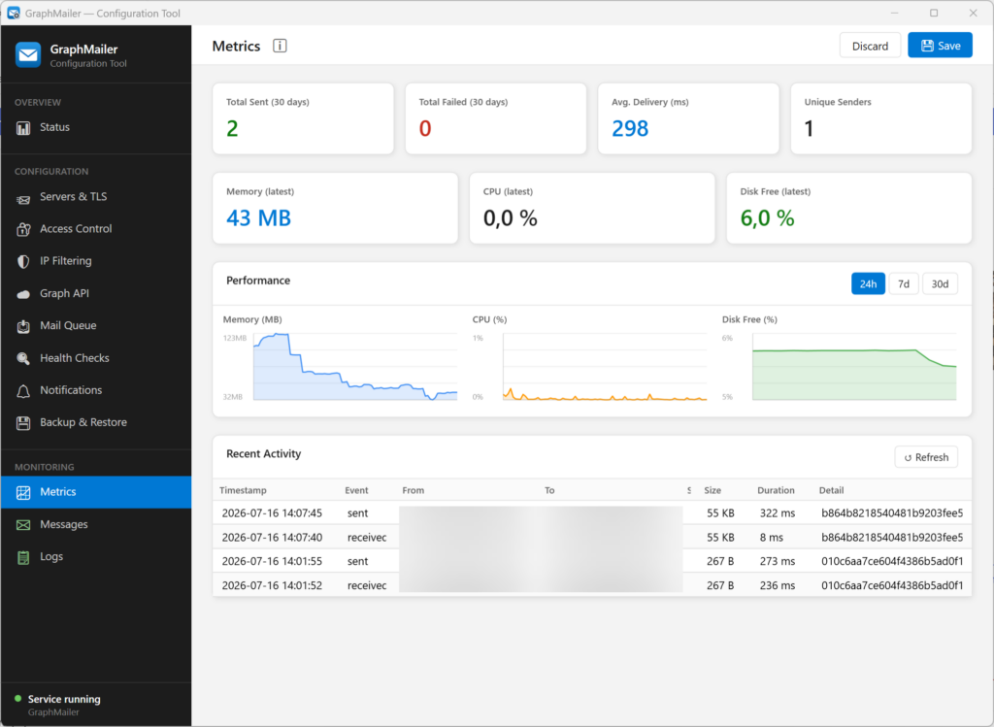994x727 pixels.
Task: Click the Graph API cloud icon
Action: (23, 294)
